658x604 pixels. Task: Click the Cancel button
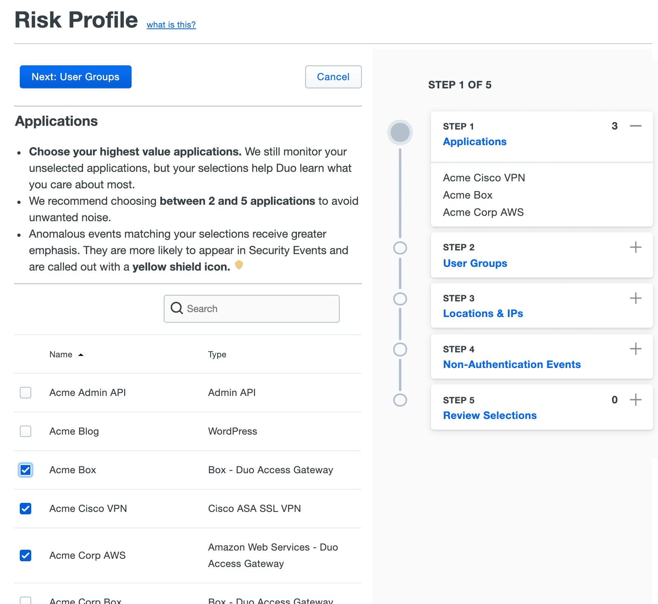333,76
